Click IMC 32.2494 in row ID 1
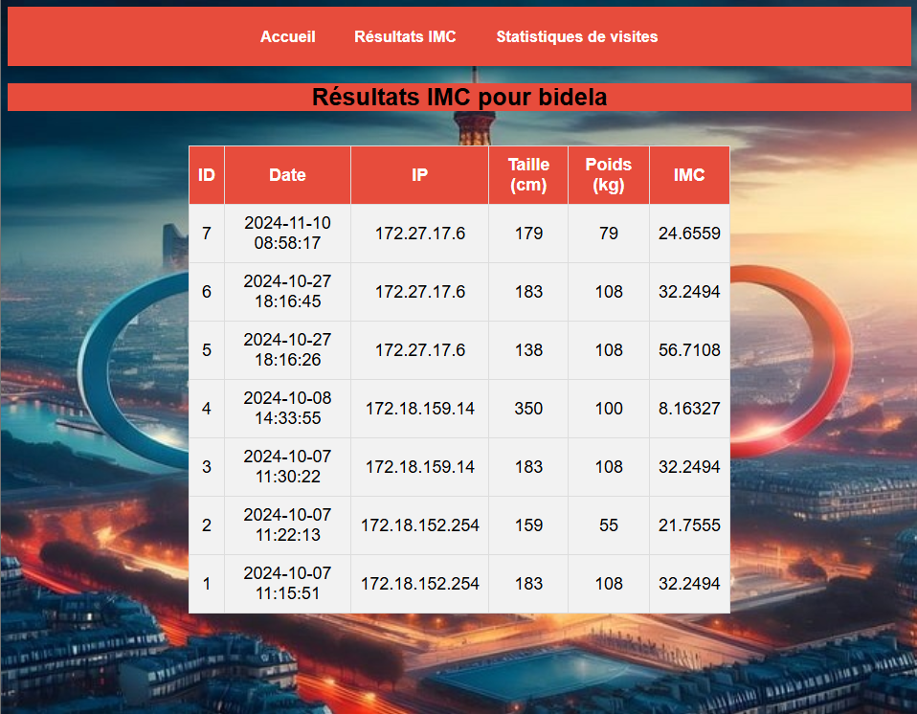This screenshot has width=917, height=714. (689, 584)
